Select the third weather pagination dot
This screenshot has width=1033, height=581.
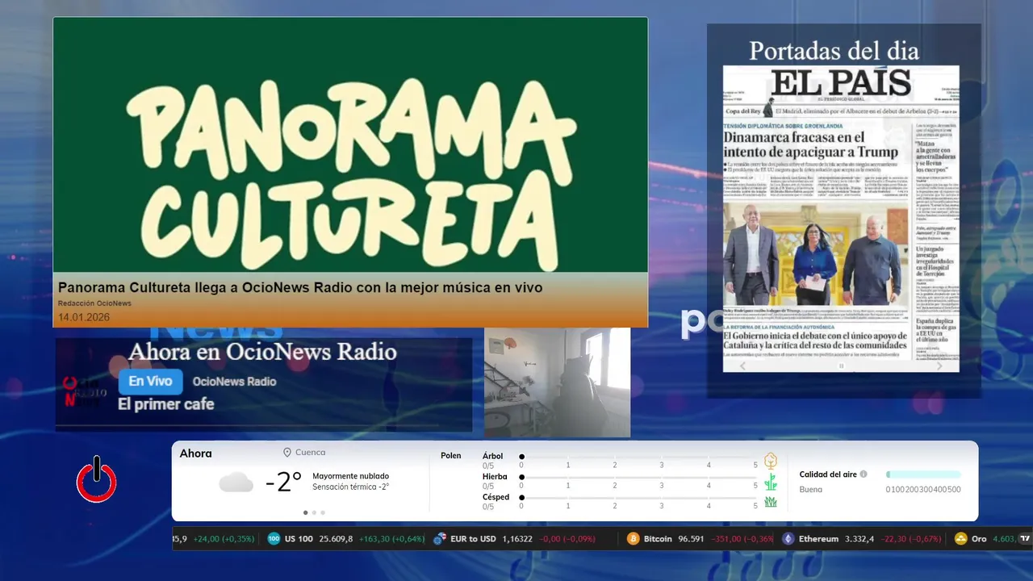pyautogui.click(x=323, y=512)
